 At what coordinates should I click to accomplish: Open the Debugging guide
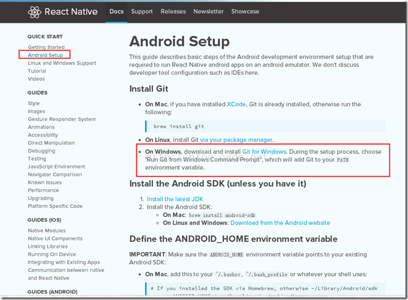point(41,151)
